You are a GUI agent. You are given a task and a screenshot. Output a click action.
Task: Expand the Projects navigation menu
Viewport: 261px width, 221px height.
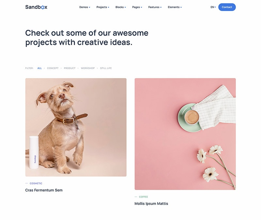(x=103, y=7)
